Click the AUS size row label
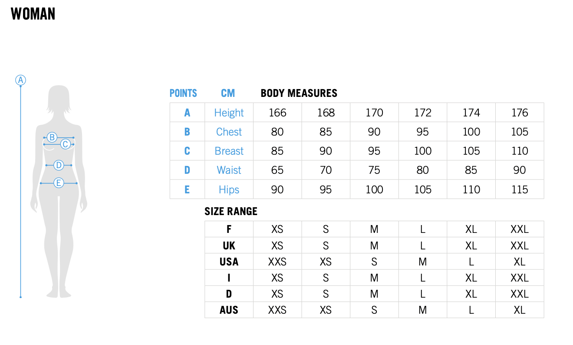Image resolution: width=573 pixels, height=345 pixels. (x=229, y=310)
